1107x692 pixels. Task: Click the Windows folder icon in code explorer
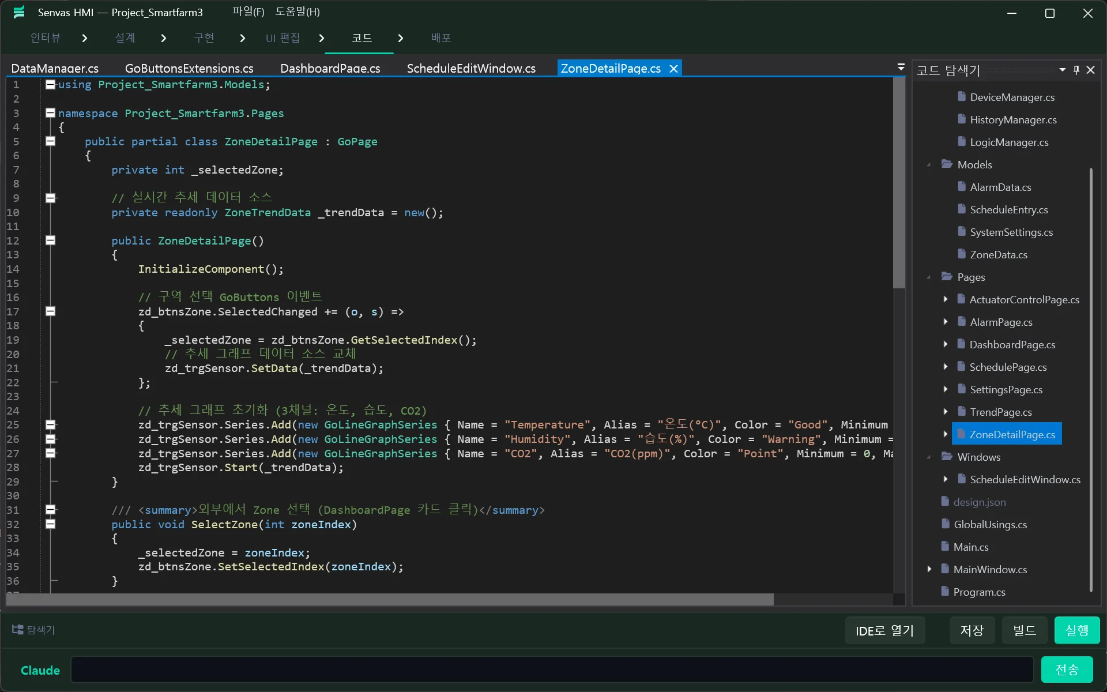[946, 456]
